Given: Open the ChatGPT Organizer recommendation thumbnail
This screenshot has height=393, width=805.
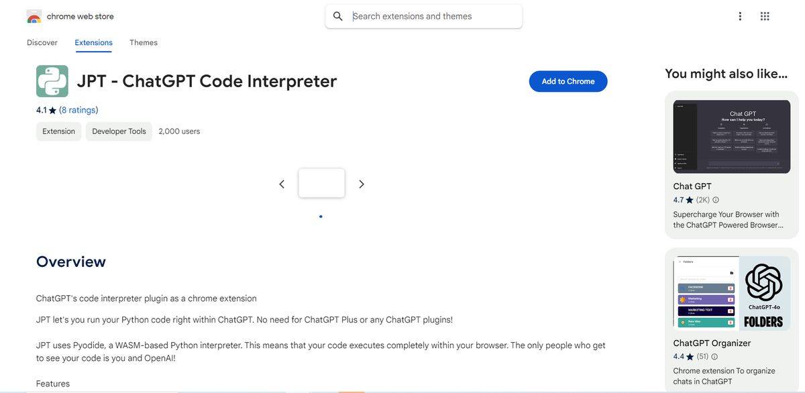Looking at the screenshot, I should click(731, 293).
